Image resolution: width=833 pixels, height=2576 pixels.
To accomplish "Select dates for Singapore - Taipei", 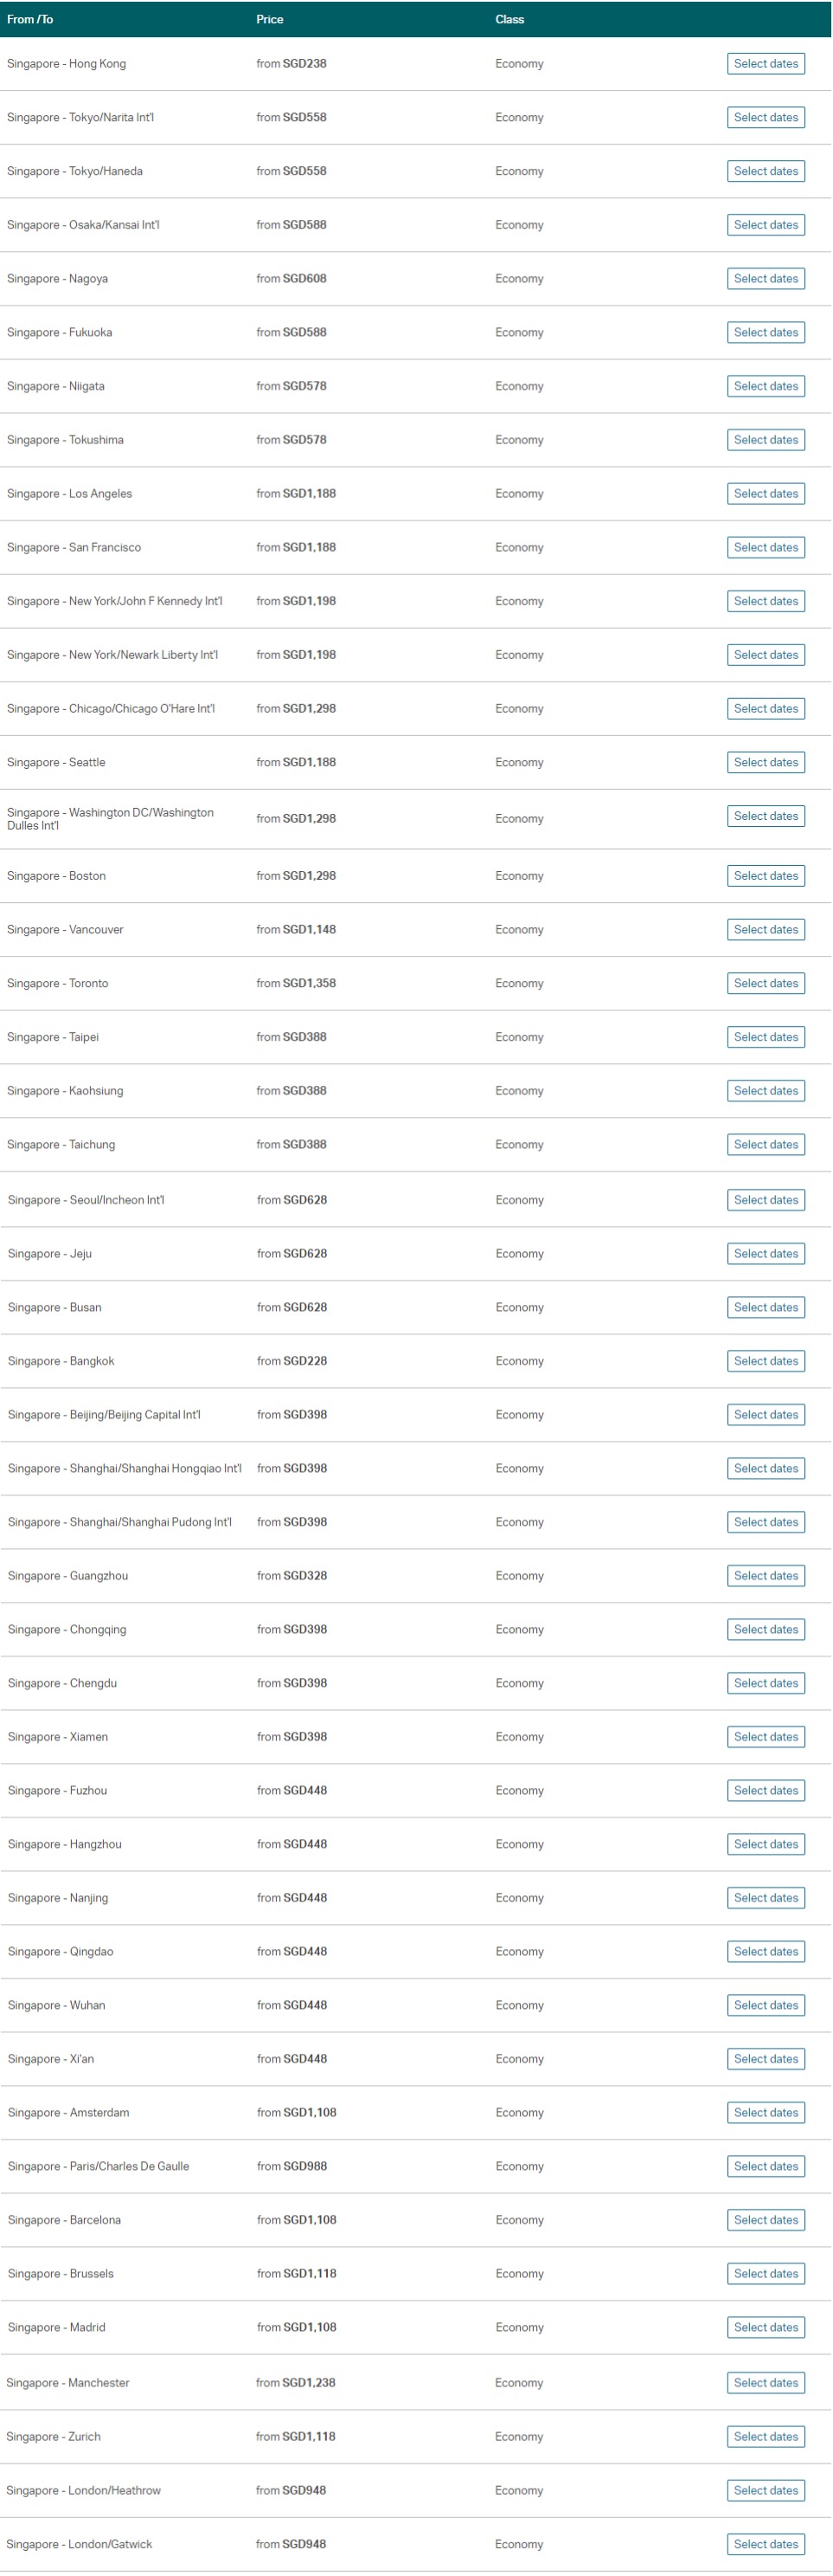I will point(765,1037).
